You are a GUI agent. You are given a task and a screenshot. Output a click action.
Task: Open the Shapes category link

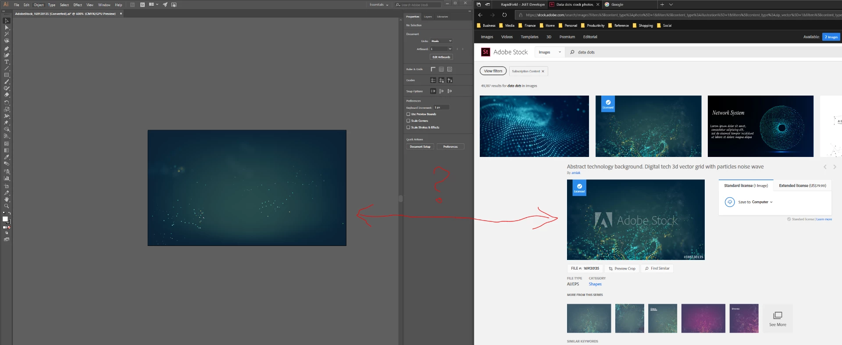595,284
